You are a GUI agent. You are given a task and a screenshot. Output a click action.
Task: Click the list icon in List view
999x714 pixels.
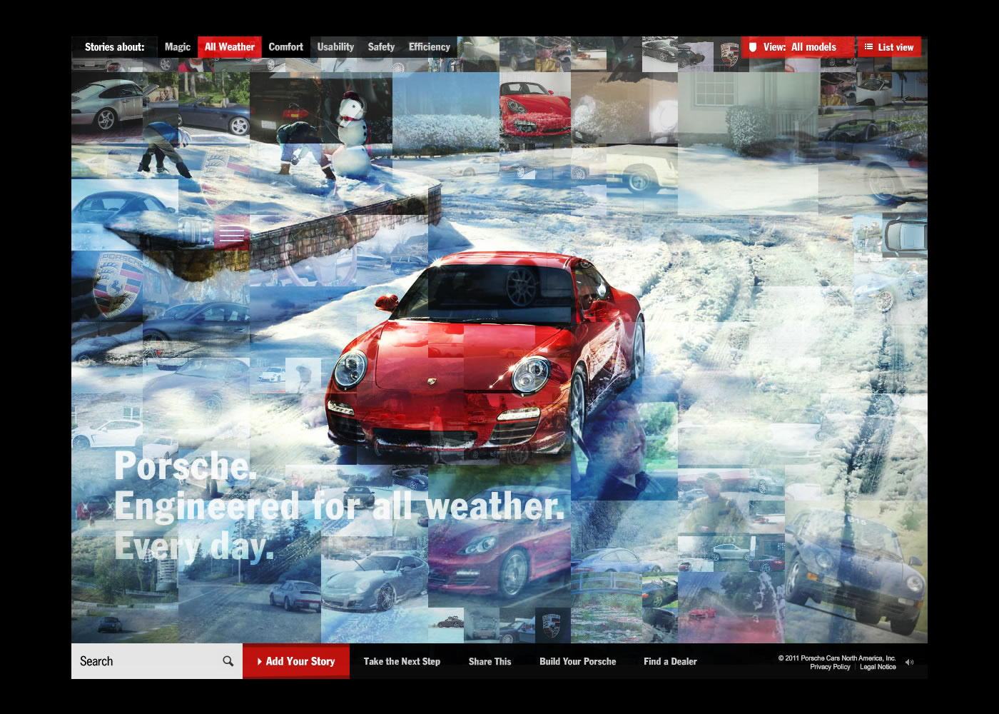tap(868, 47)
